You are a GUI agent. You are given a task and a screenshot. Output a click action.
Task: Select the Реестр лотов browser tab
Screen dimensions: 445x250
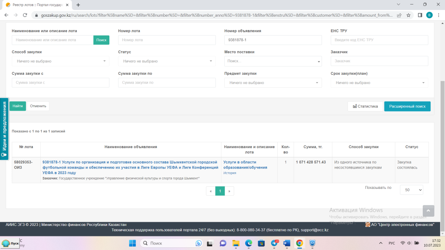point(35,5)
